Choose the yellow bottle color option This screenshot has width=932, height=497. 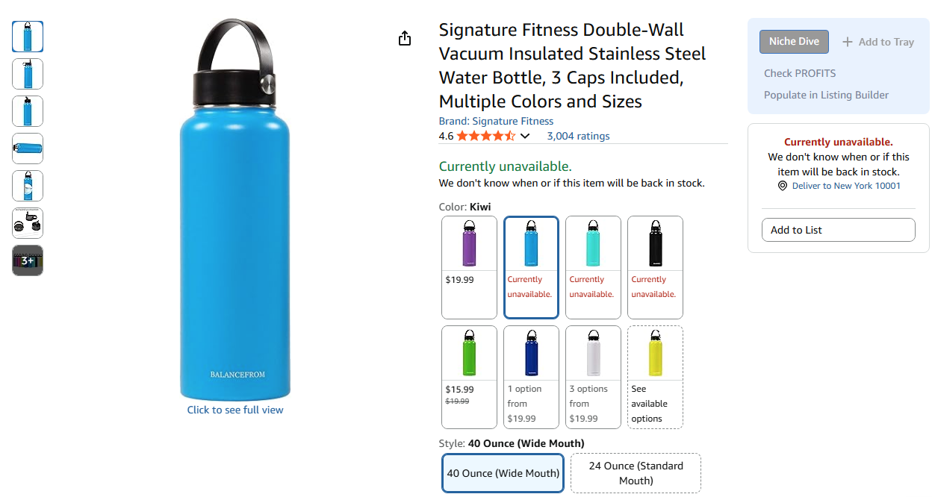pyautogui.click(x=655, y=377)
